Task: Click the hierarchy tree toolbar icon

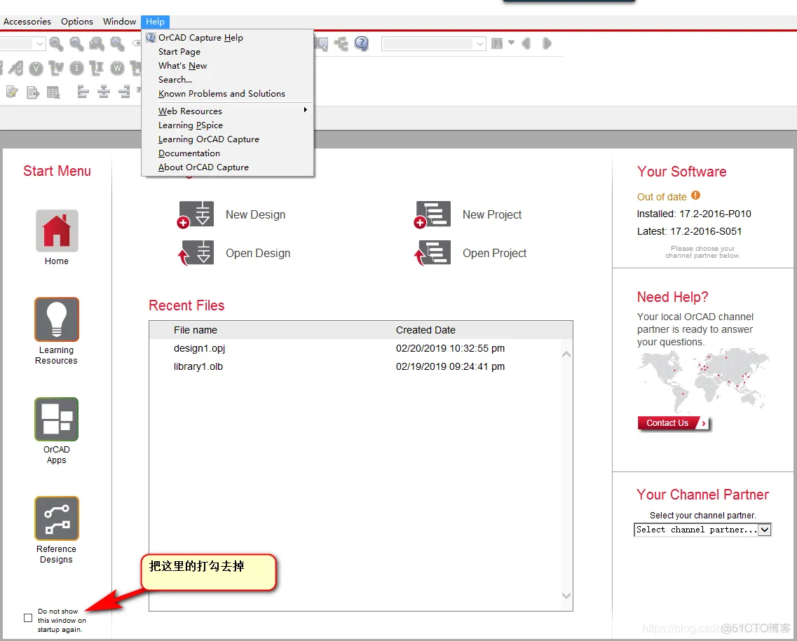Action: [341, 43]
